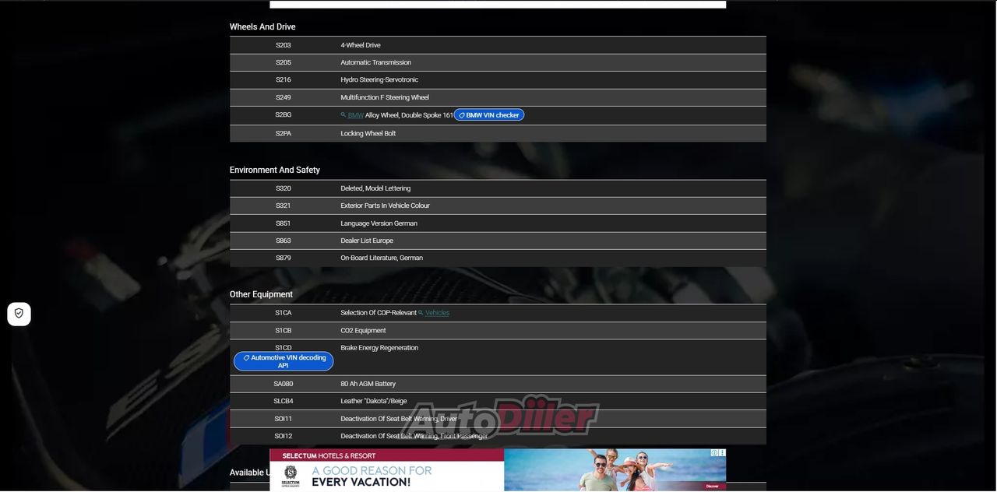Click option code SOI12
Viewport: 997px width, 492px height.
(x=284, y=436)
